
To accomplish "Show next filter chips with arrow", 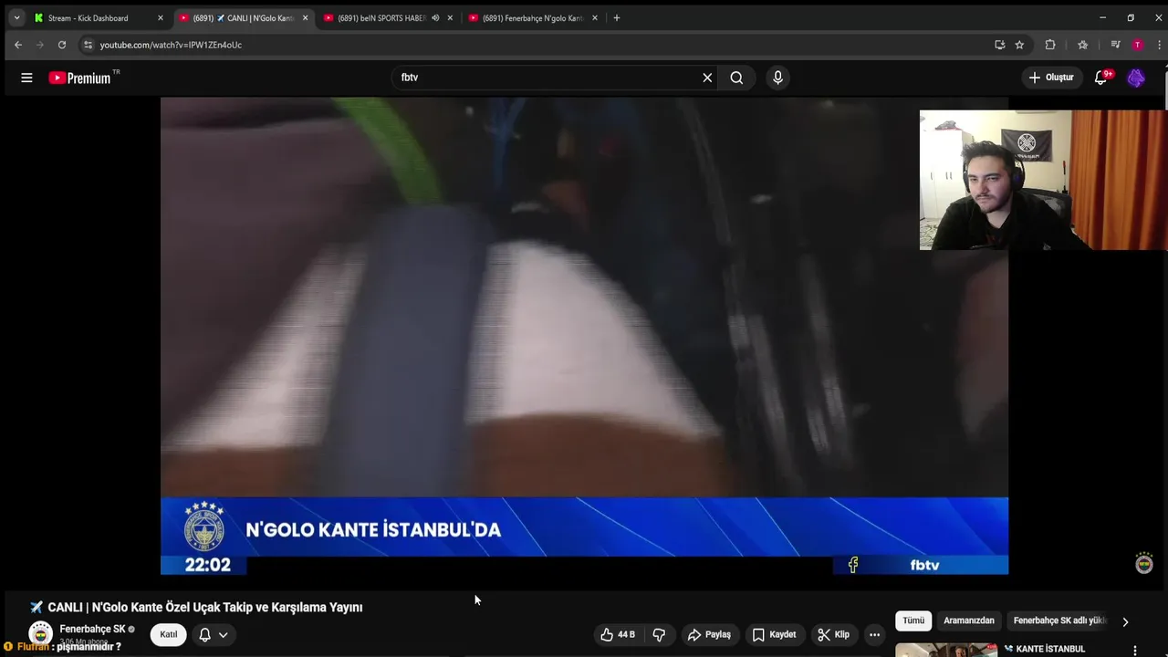I will pos(1125,621).
